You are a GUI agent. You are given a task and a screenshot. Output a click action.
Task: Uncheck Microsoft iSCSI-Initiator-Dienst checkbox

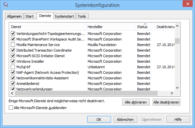13,56
